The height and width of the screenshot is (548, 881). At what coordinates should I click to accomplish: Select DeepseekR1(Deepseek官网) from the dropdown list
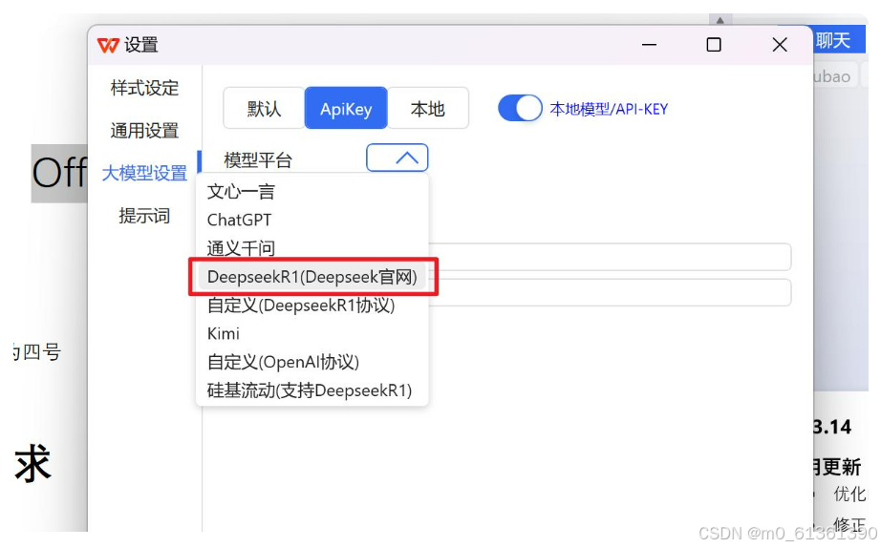pos(312,277)
